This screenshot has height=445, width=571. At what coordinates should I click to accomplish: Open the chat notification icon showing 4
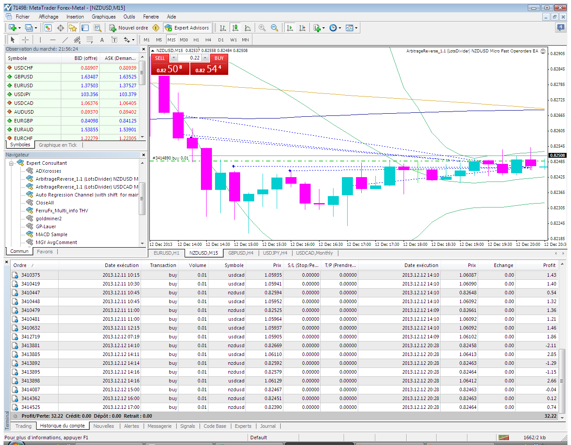click(x=560, y=28)
